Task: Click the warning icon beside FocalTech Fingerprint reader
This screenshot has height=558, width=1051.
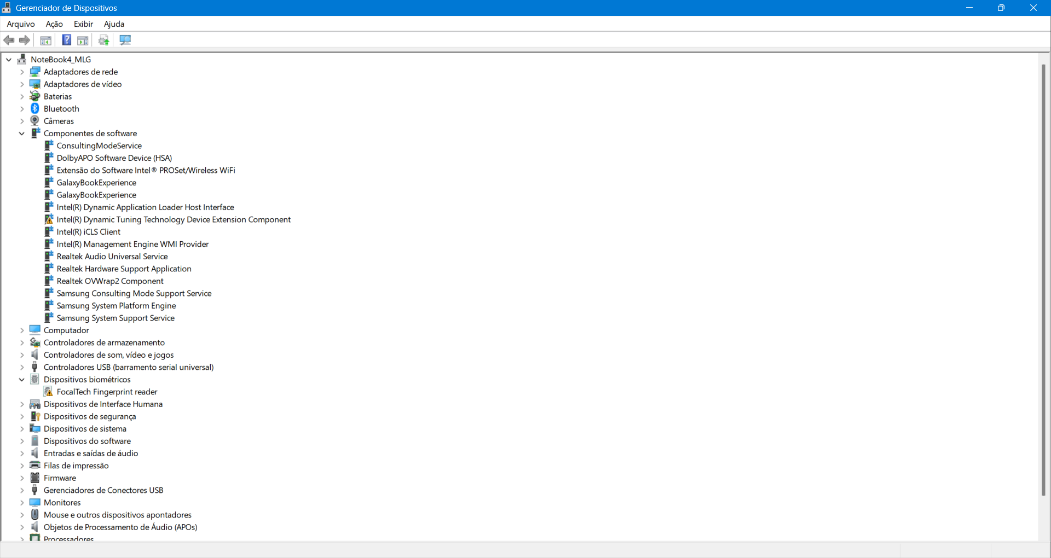Action: tap(49, 392)
